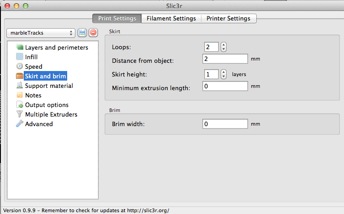Open the Speed settings page

(33, 66)
